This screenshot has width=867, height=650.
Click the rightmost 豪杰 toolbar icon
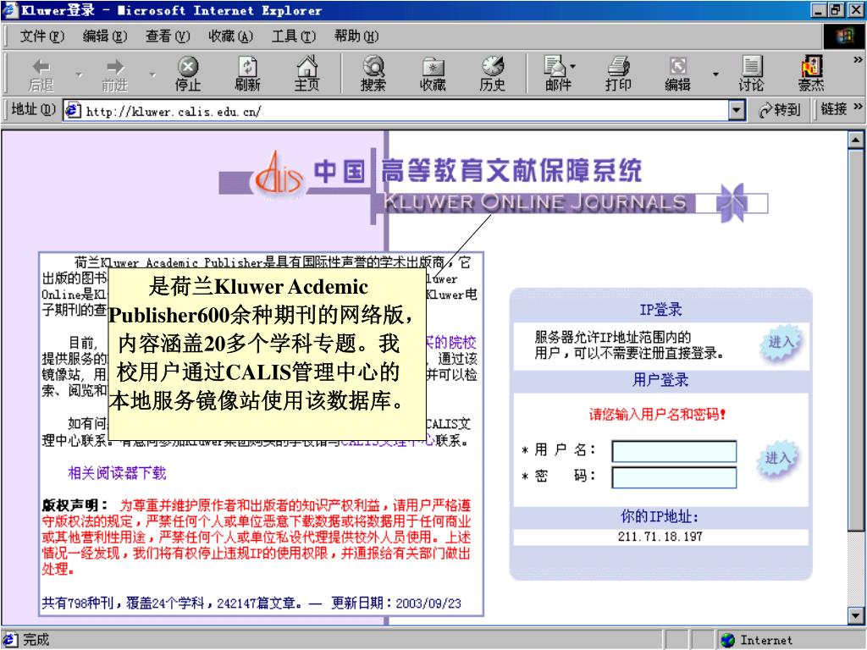click(811, 74)
